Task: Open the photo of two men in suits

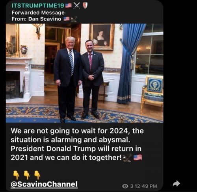Action: point(85,73)
